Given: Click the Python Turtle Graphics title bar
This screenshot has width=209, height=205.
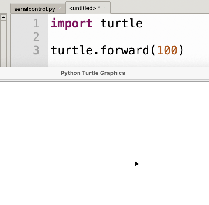Looking at the screenshot, I should [104, 73].
